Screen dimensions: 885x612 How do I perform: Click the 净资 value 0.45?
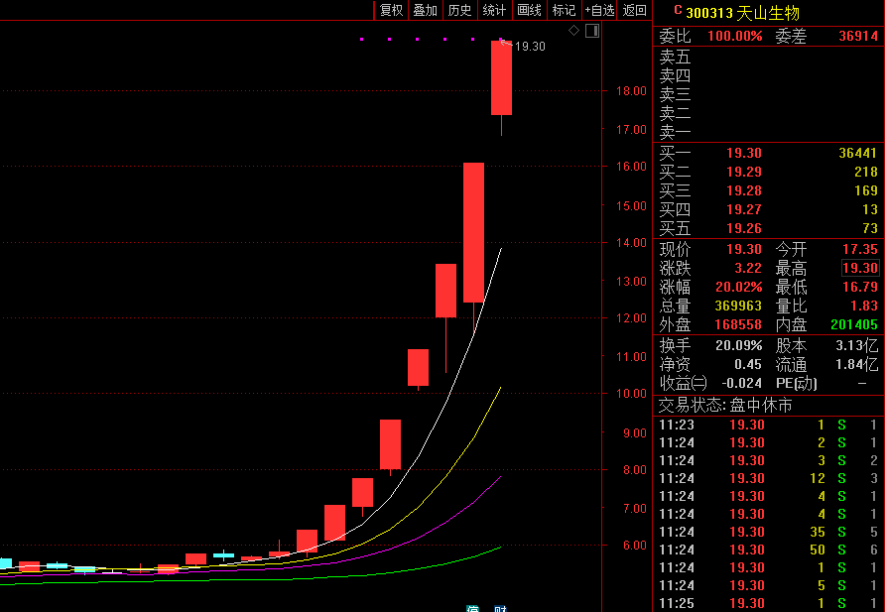748,364
